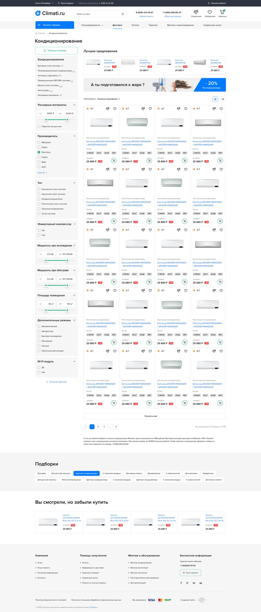
Task: Click the X icon beside Очистить фильтр
Action: [47, 382]
